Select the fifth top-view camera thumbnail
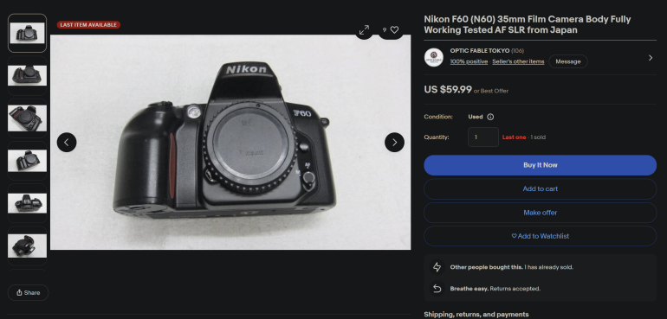 [x=27, y=203]
